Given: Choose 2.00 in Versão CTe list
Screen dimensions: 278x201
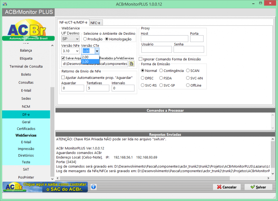Looking at the screenshot, I should pyautogui.click(x=90, y=57).
